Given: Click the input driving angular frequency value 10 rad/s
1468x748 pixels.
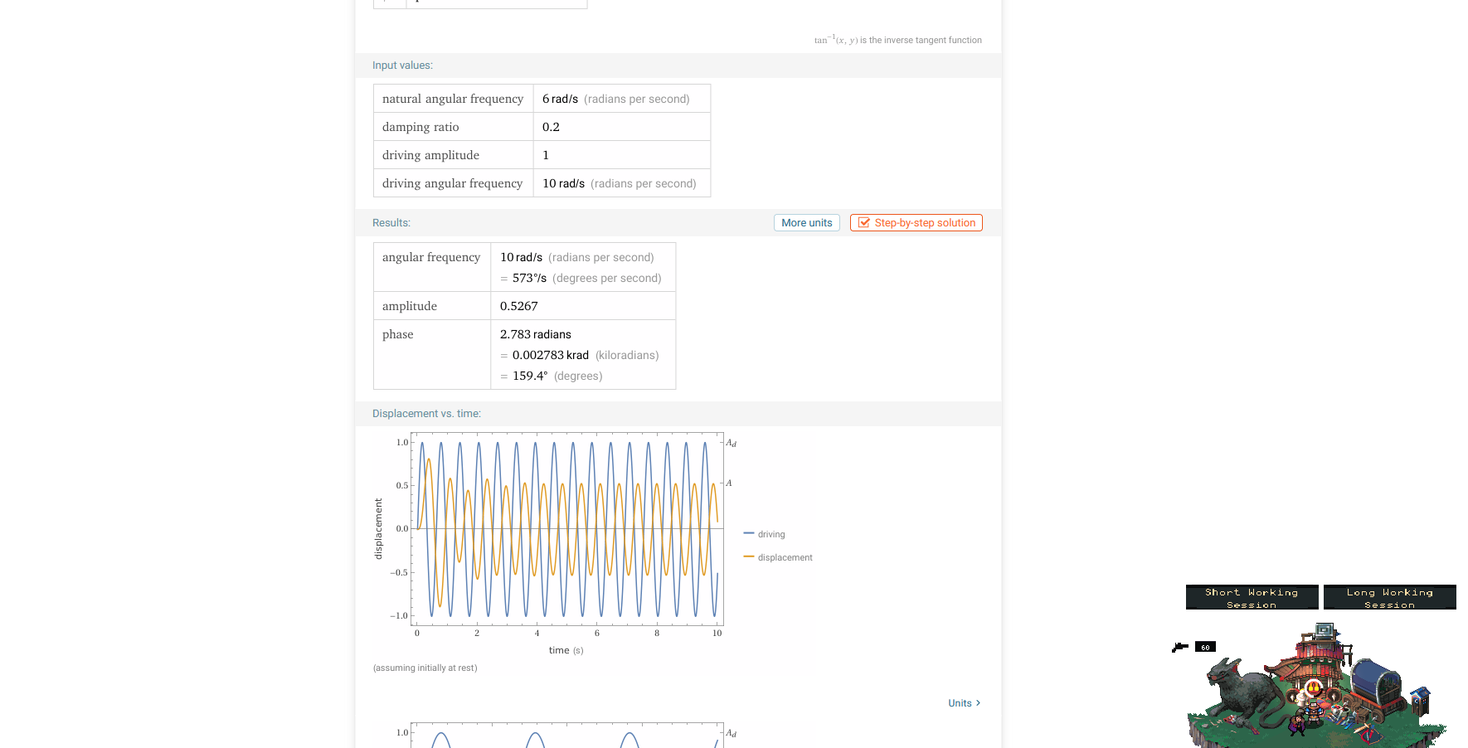Looking at the screenshot, I should tap(563, 183).
